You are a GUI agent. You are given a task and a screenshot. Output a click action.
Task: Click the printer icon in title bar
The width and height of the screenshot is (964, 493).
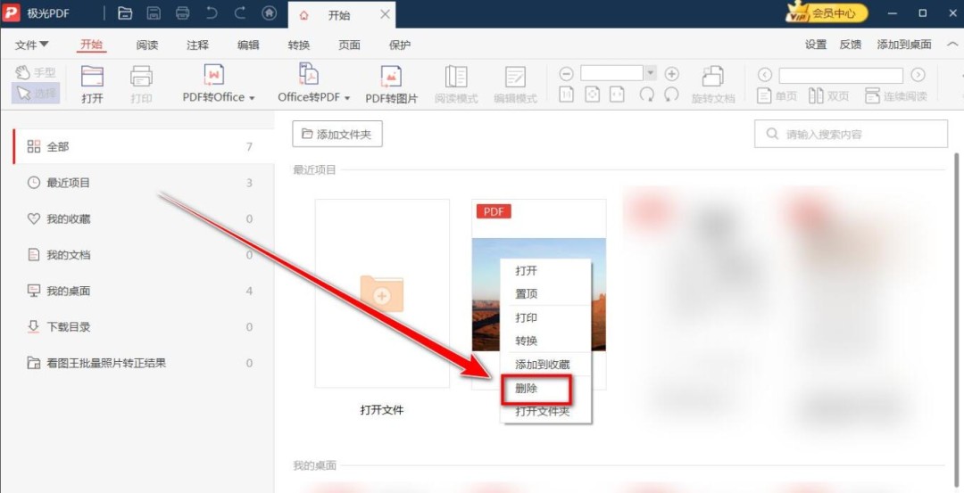pyautogui.click(x=183, y=12)
